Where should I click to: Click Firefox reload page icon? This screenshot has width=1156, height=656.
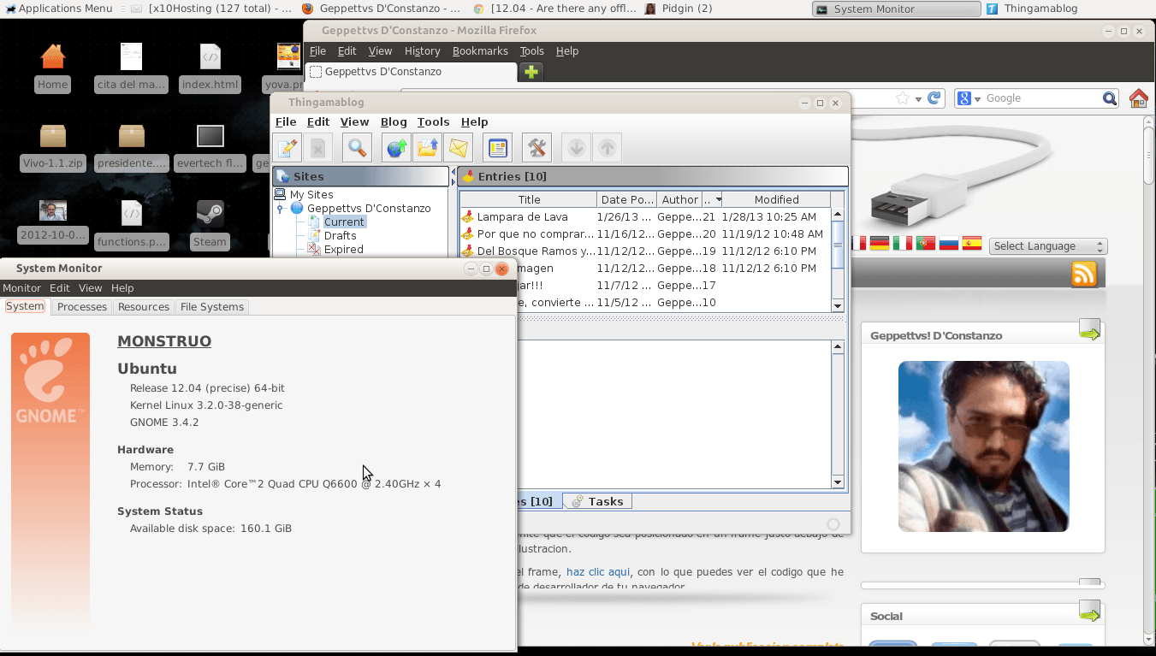(934, 98)
